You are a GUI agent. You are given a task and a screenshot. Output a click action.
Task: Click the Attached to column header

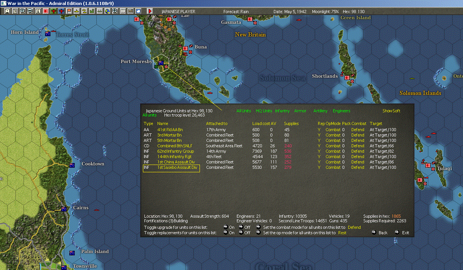[216, 123]
